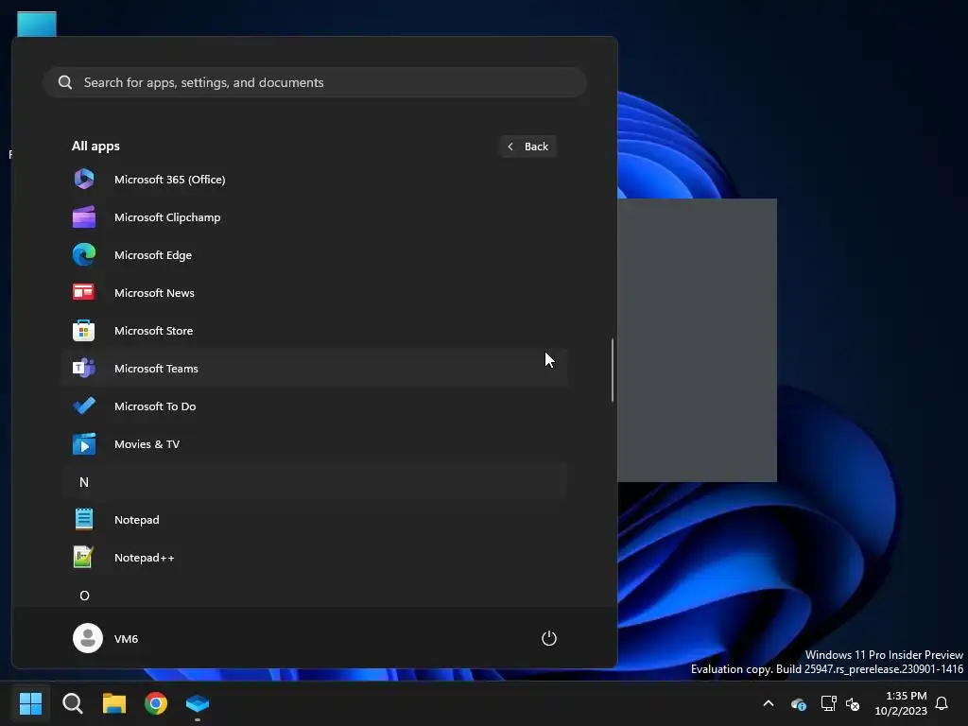This screenshot has height=726, width=968.
Task: Open taskbar Search magnifier icon
Action: click(x=72, y=703)
